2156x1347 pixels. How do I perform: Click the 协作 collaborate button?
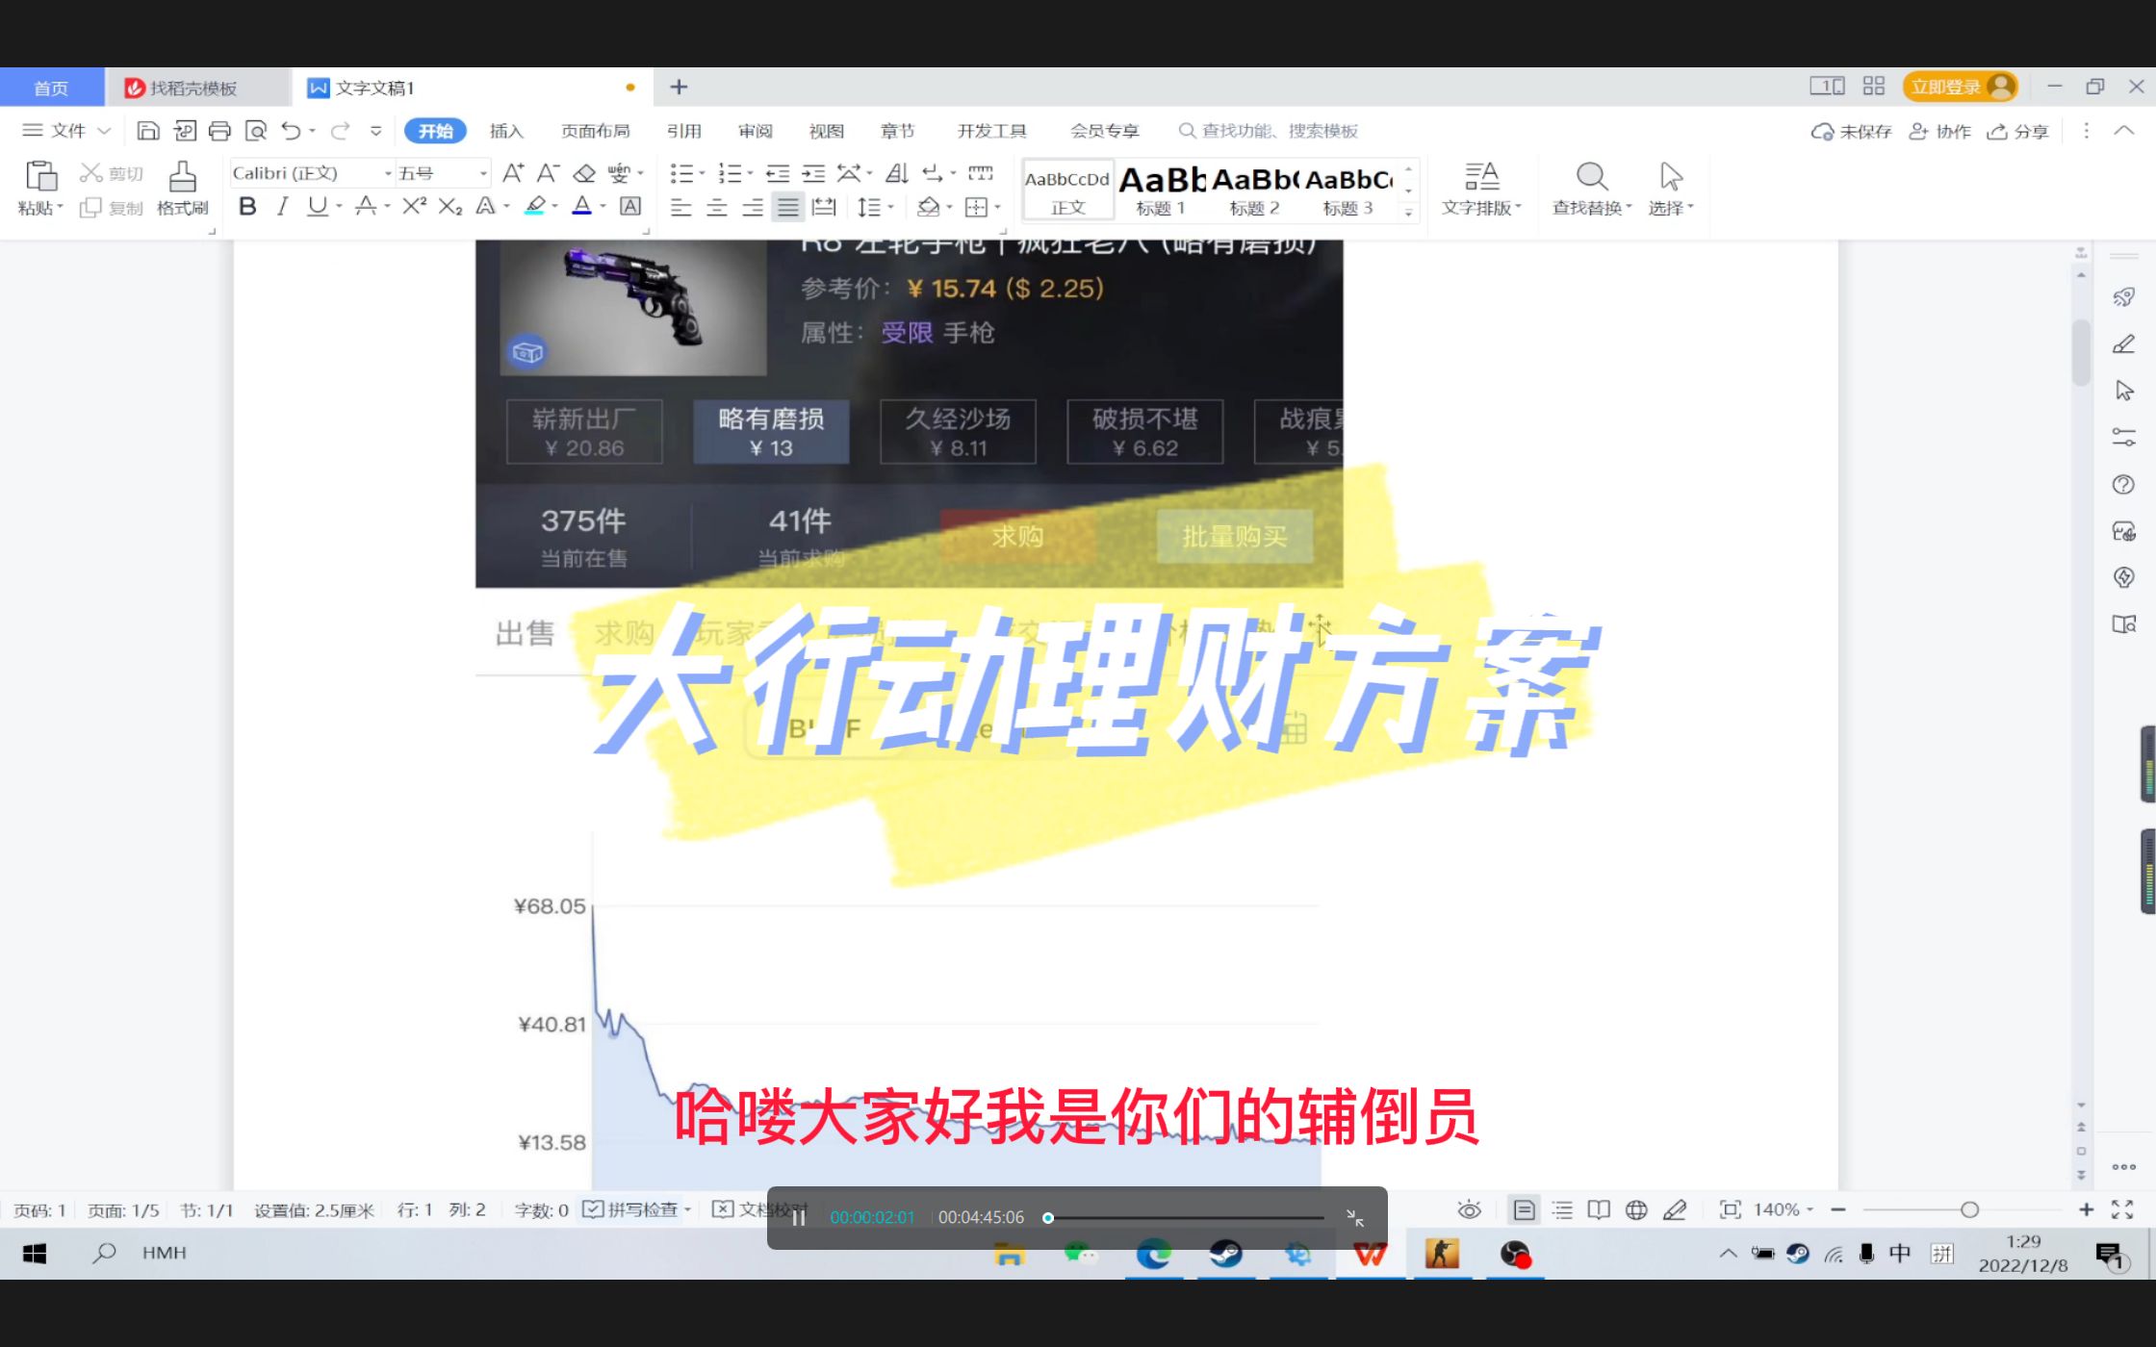pyautogui.click(x=1940, y=131)
